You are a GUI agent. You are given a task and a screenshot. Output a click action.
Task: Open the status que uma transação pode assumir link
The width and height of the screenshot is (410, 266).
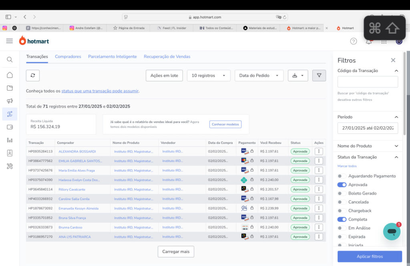(100, 91)
